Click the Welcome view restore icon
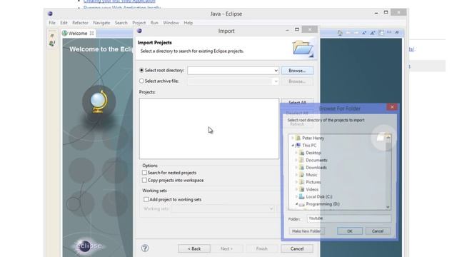This screenshot has width=457, height=257. point(397,32)
